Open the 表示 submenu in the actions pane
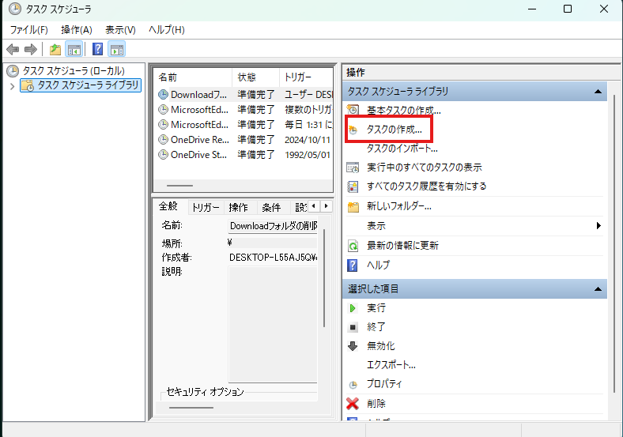Screen dimensions: 623x437 (598, 226)
